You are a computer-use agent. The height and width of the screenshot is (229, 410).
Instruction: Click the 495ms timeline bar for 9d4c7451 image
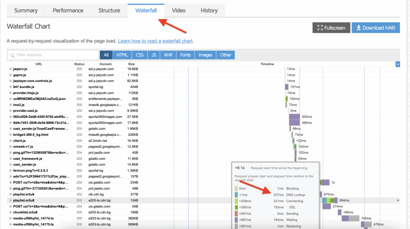coord(294,123)
